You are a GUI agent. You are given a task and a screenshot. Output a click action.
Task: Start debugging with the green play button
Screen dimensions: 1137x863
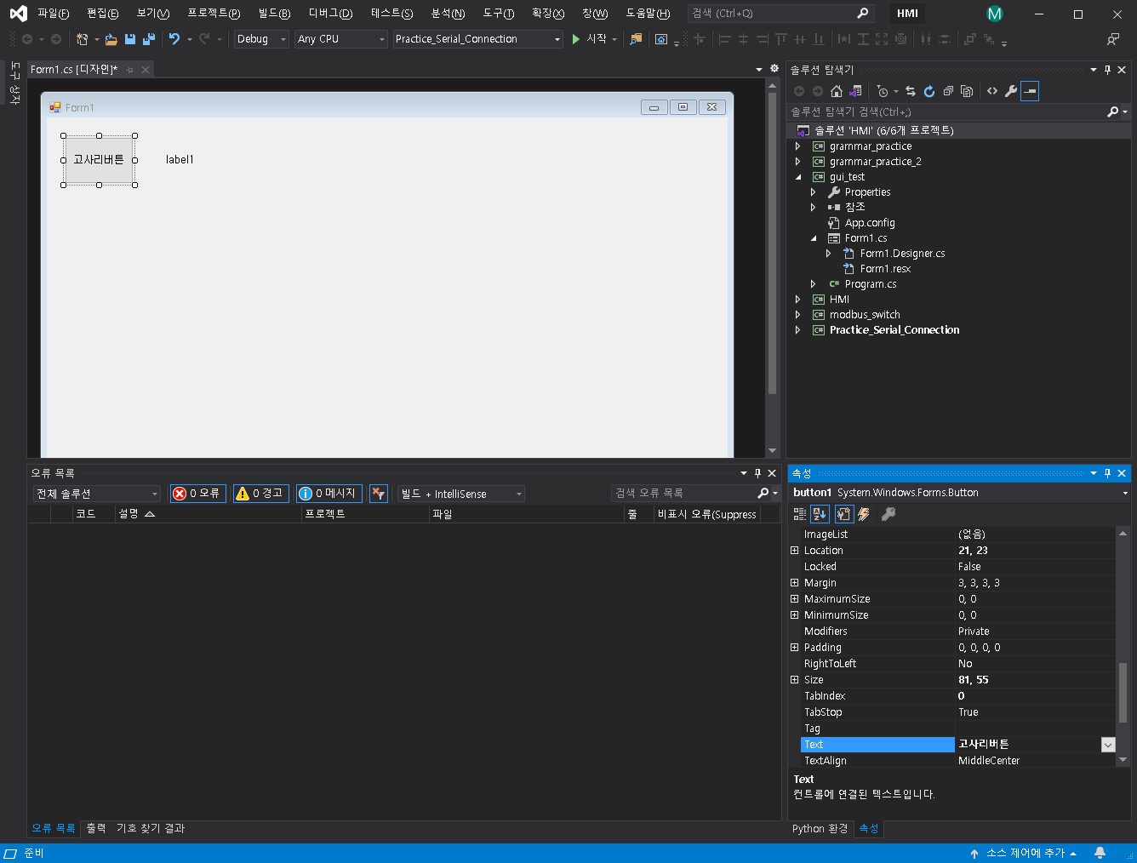tap(576, 39)
